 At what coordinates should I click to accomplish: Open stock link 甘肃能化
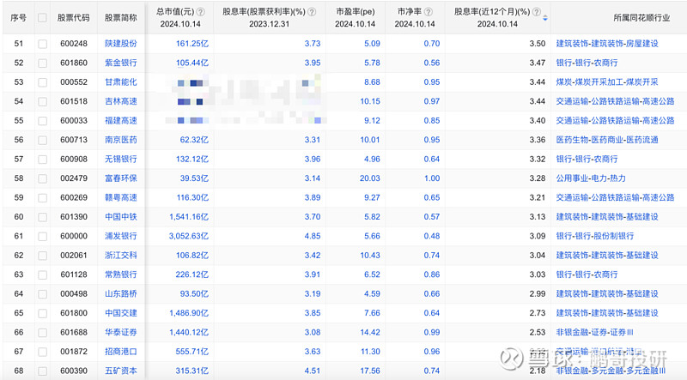pyautogui.click(x=121, y=81)
